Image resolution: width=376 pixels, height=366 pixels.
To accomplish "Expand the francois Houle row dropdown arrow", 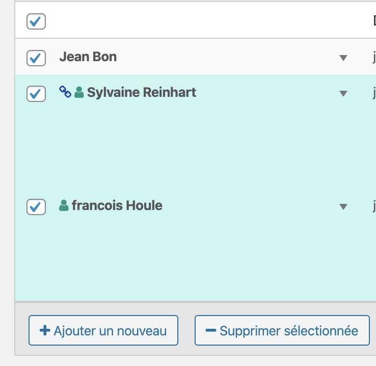I will [343, 206].
